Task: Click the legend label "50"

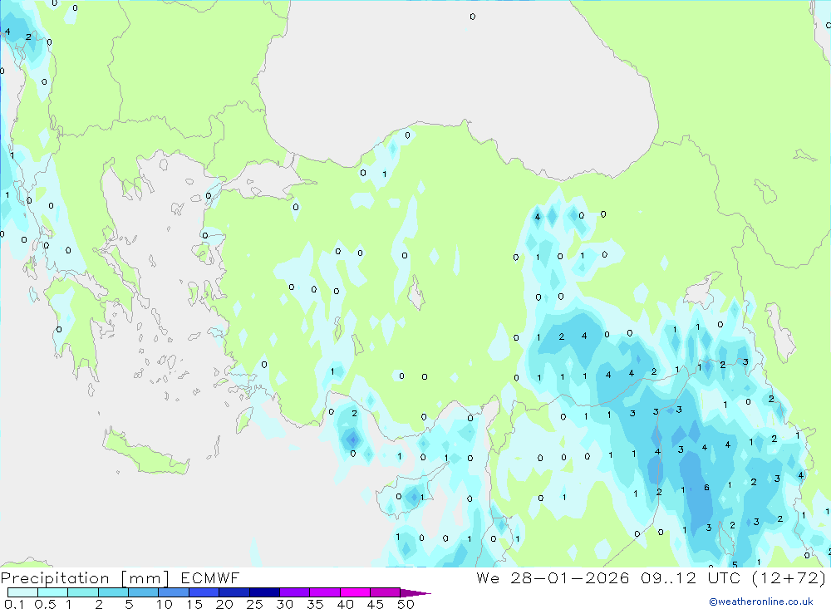Action: 406,604
